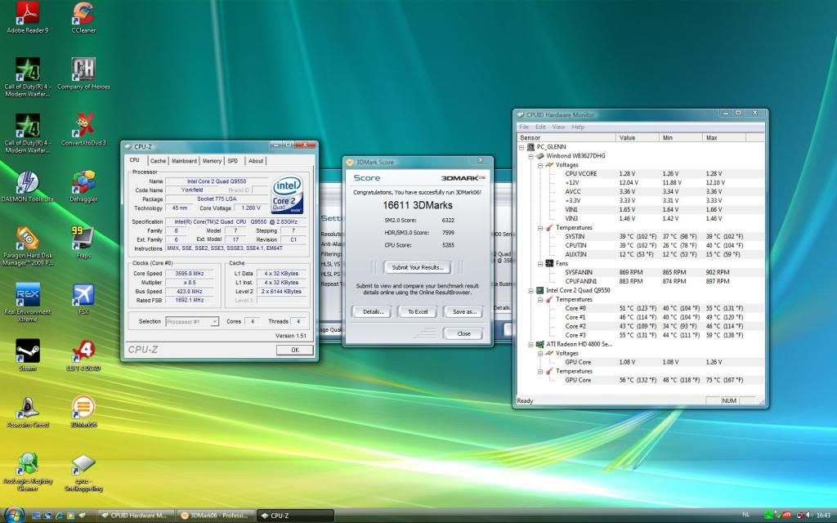Collapse the Intel Core 2 Quad Q9550 node
This screenshot has height=523, width=837.
tap(530, 290)
